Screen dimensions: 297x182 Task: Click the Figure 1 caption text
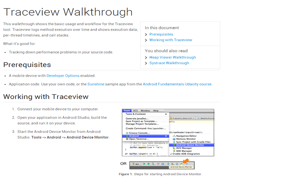click(160, 174)
